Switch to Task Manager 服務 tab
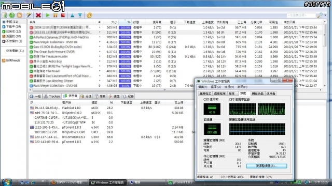Screen dimensions: 332x186 point(232,94)
